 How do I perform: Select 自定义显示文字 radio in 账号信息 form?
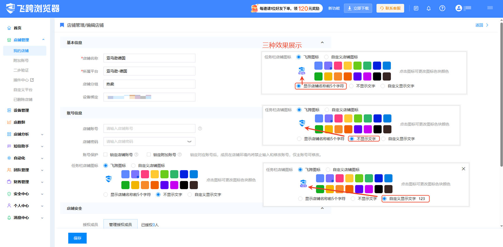pyautogui.click(x=190, y=195)
